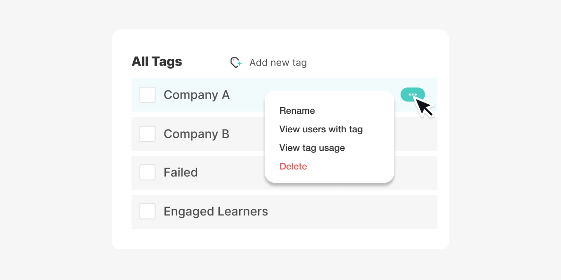Click the tag-with-plus icon for adding tags
This screenshot has width=561, height=280.
[x=236, y=62]
